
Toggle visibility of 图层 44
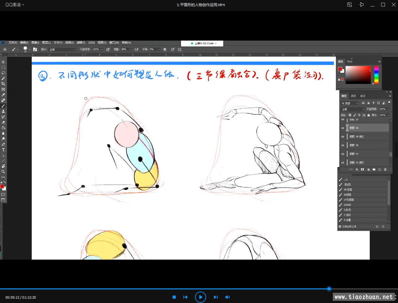(x=343, y=154)
